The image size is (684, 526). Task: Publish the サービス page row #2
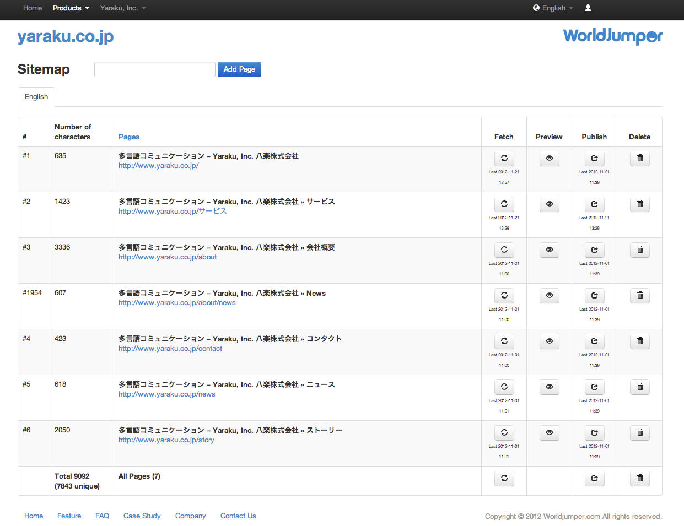[594, 204]
